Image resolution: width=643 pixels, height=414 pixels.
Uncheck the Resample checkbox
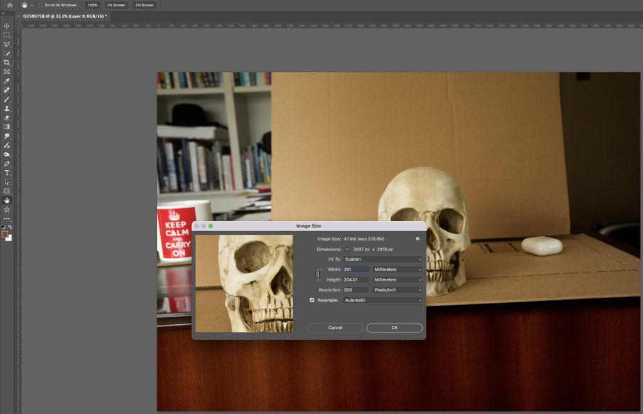(x=312, y=300)
